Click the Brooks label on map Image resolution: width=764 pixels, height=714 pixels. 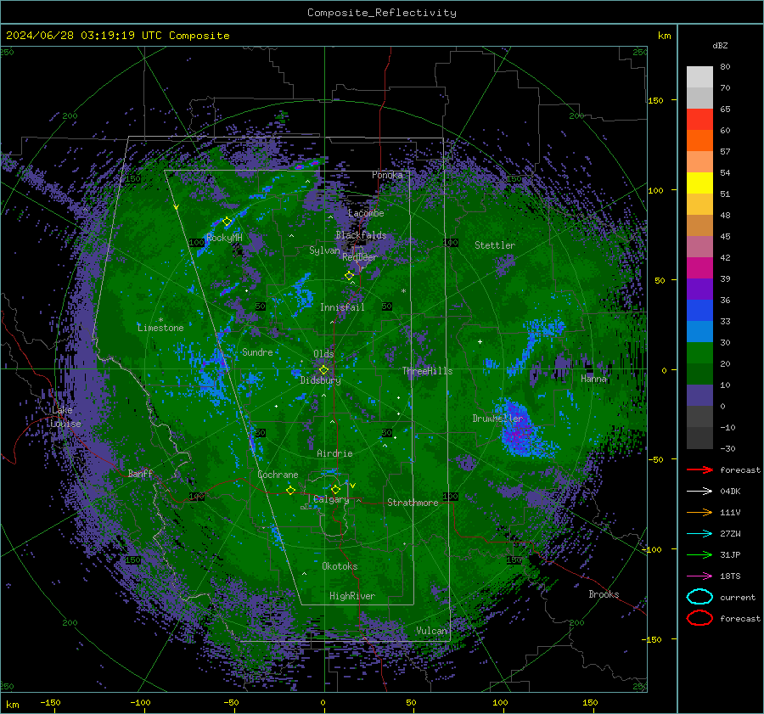[604, 594]
